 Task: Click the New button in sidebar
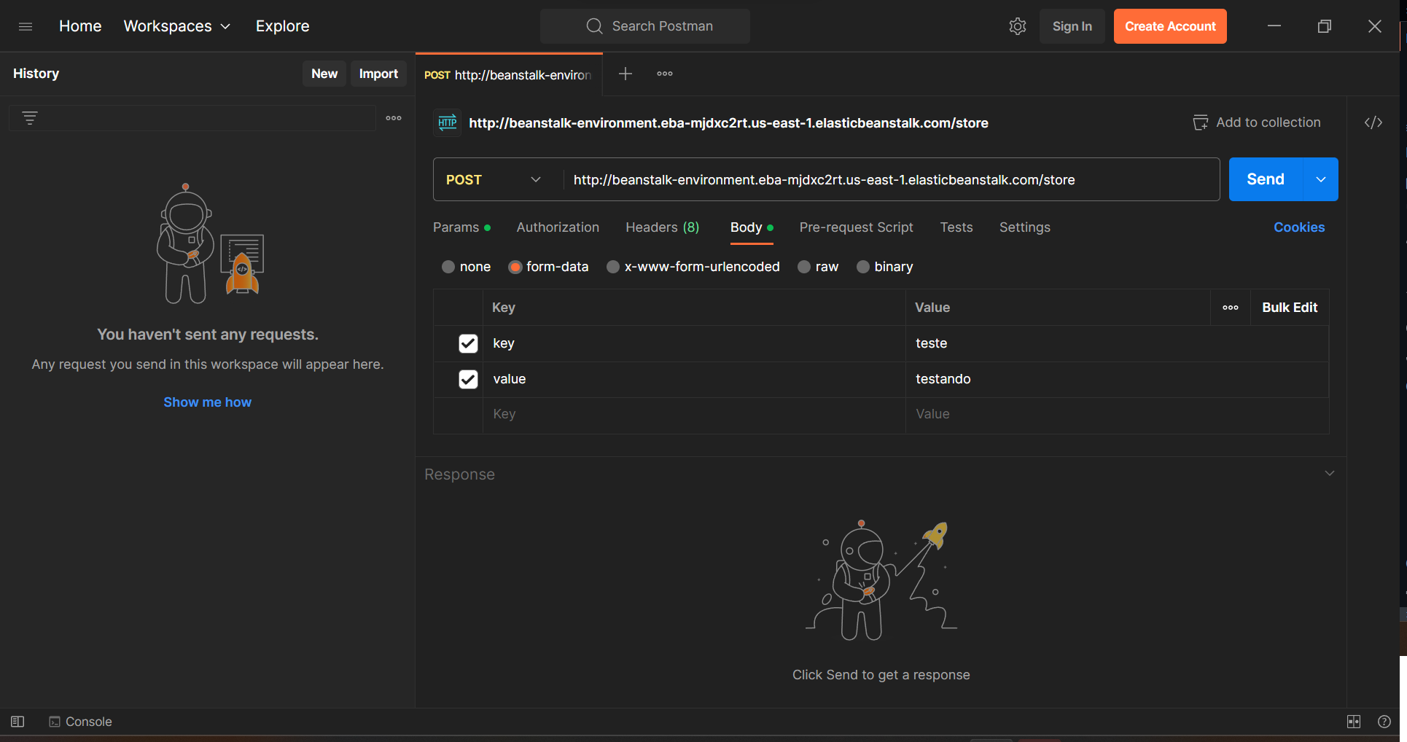(x=324, y=74)
